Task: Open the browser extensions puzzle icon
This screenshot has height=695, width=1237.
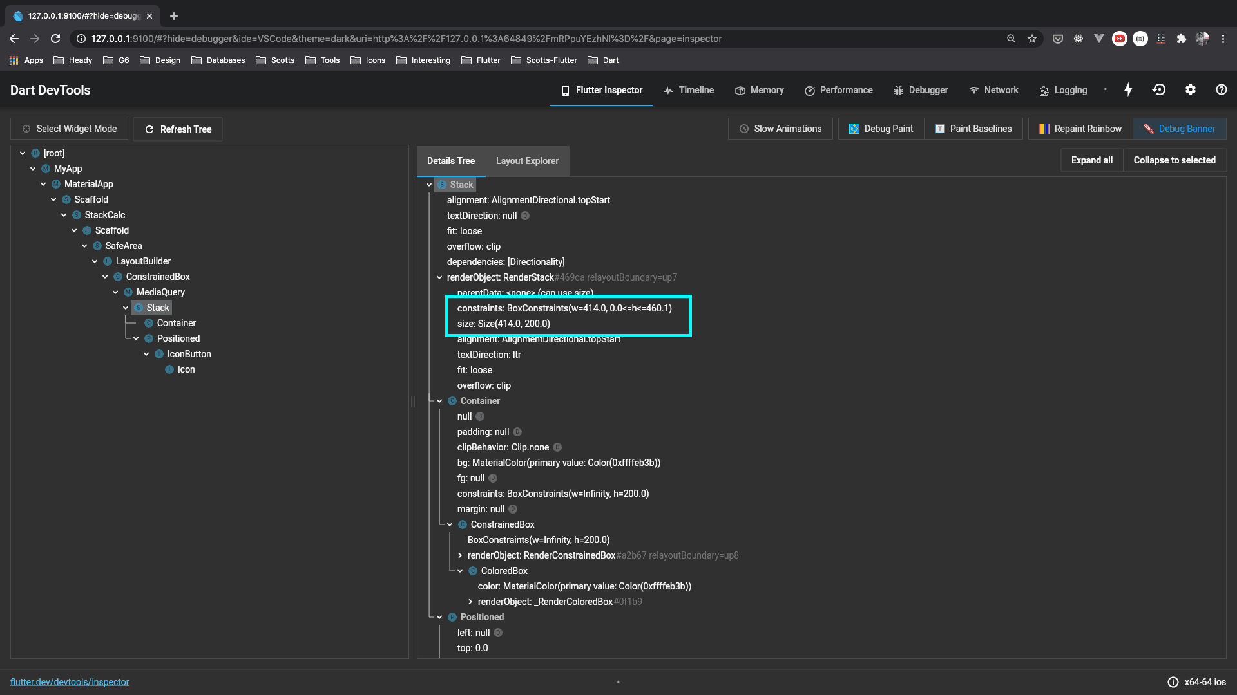Action: [1182, 39]
